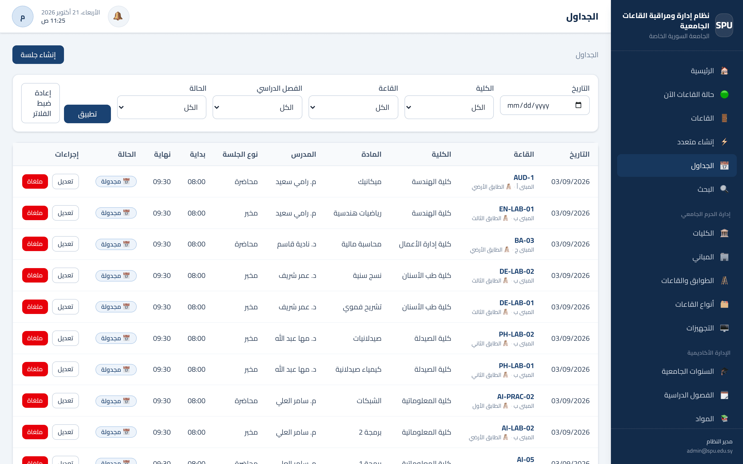This screenshot has width=743, height=464.
Task: Click the المدرس column header
Action: coord(304,154)
